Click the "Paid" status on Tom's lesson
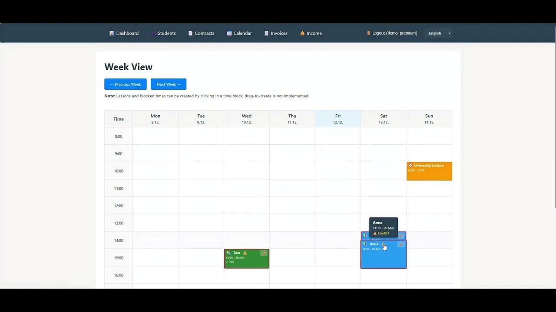This screenshot has width=556, height=312. (230, 262)
